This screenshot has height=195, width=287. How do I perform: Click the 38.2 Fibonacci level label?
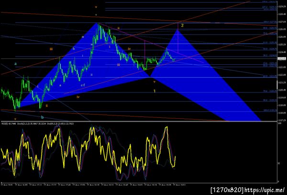click(270, 55)
